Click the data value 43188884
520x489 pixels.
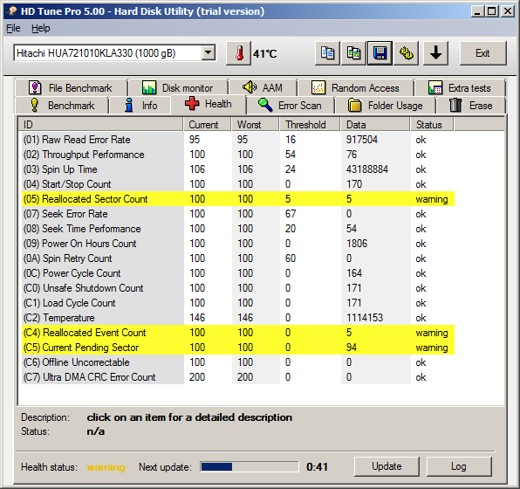pyautogui.click(x=367, y=169)
